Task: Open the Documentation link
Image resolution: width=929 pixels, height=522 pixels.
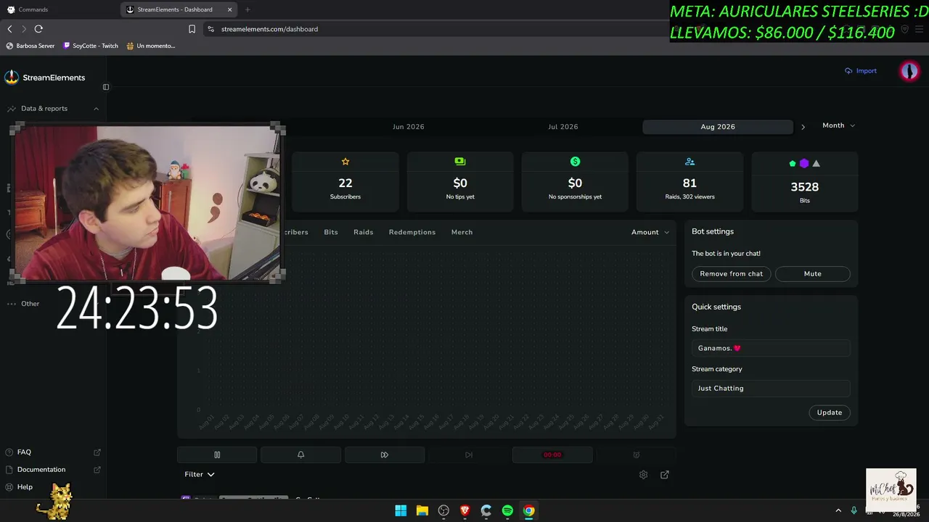Action: 53,470
